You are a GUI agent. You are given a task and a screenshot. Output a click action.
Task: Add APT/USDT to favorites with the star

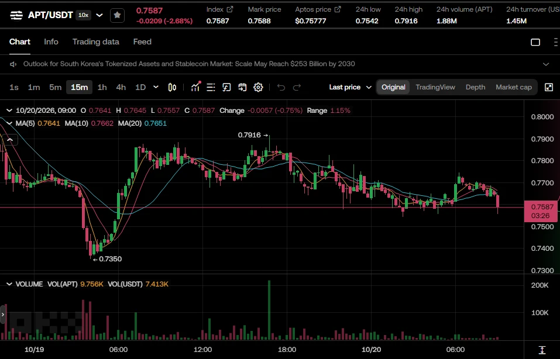[117, 15]
